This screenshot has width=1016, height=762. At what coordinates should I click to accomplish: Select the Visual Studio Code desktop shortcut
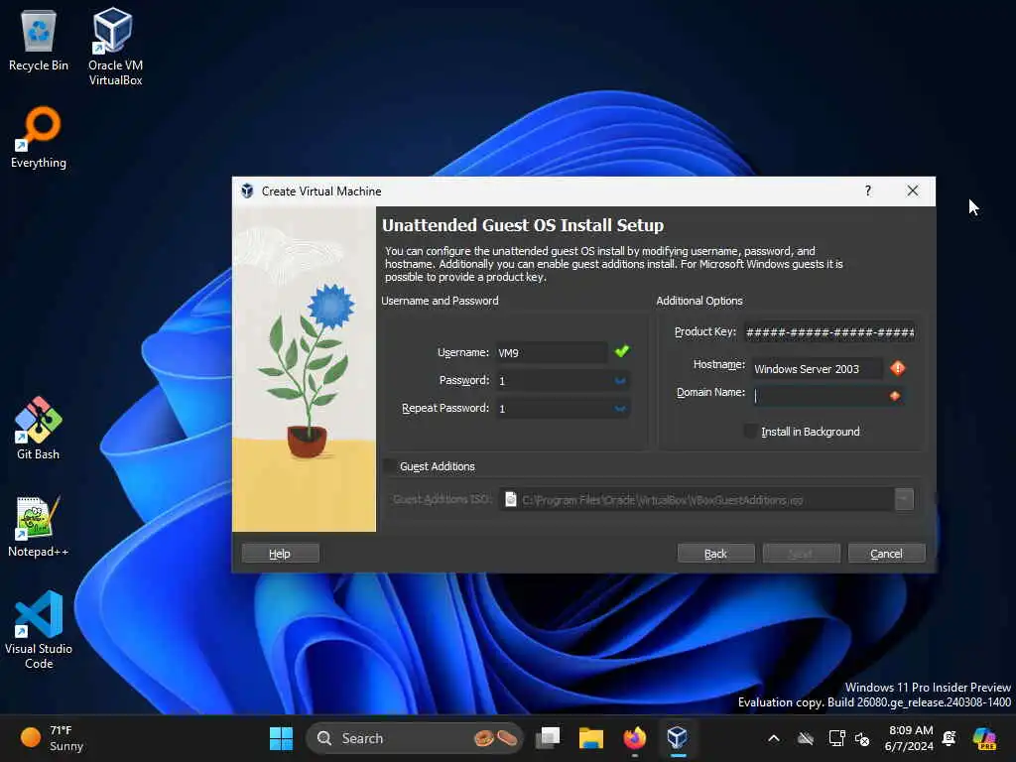pos(39,629)
